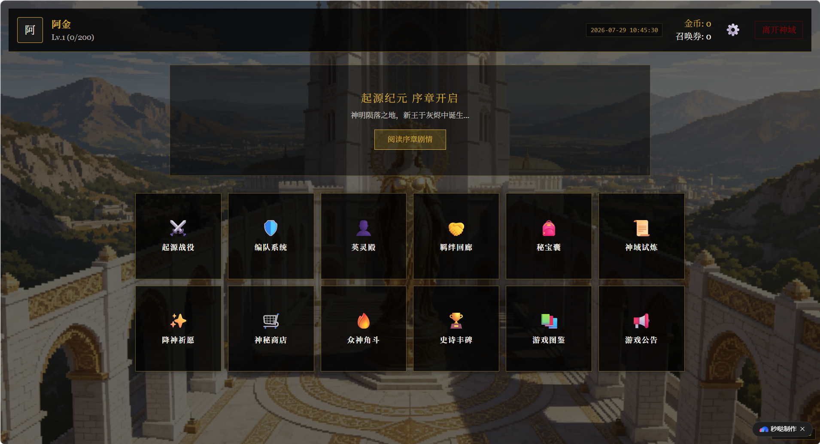
Task: Click the 秒哒制作 cloud logo
Action: coord(764,429)
